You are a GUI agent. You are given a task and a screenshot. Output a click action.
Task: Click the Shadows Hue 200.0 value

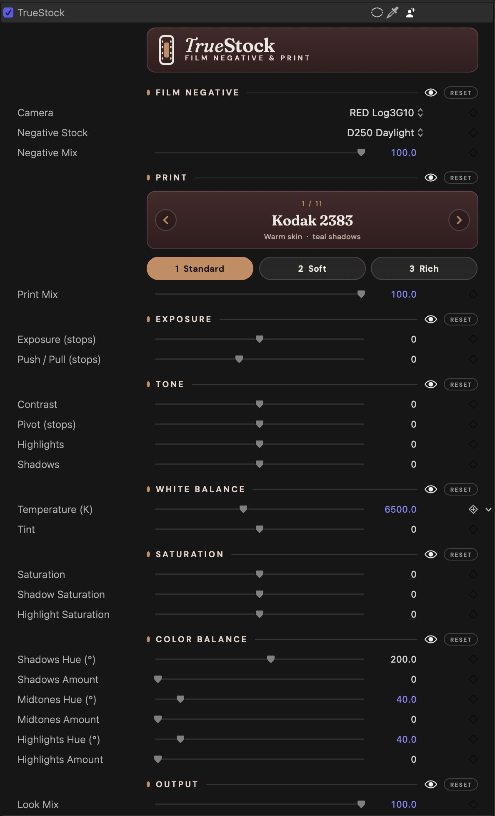[403, 659]
